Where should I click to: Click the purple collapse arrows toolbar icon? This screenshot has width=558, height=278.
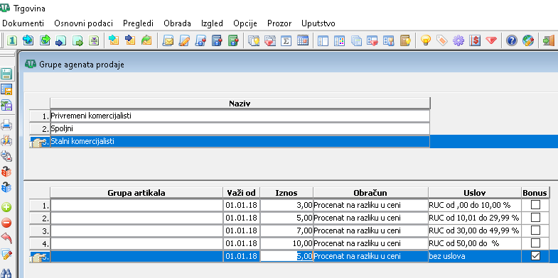pyautogui.click(x=94, y=40)
